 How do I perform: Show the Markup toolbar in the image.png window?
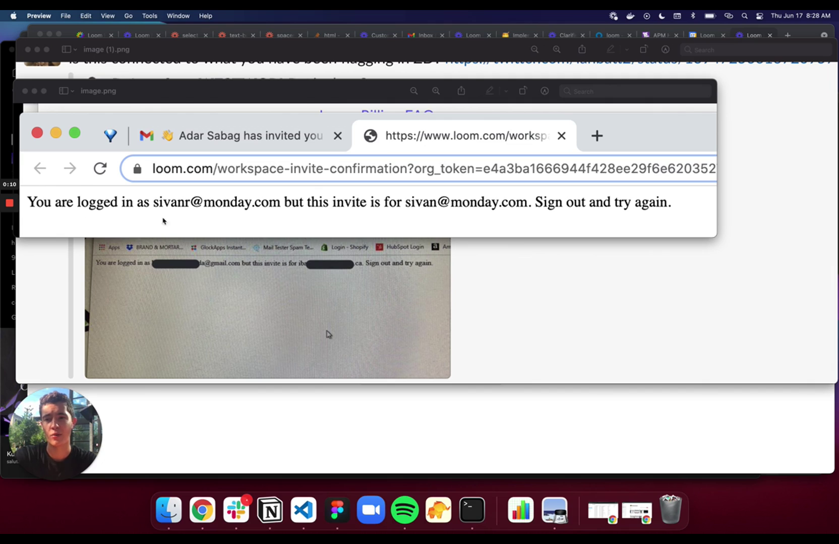tap(545, 91)
